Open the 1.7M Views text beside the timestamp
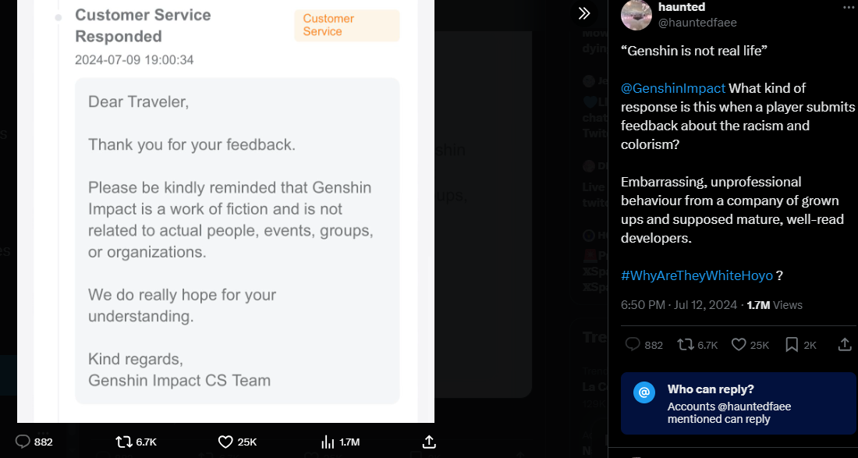 click(x=775, y=305)
